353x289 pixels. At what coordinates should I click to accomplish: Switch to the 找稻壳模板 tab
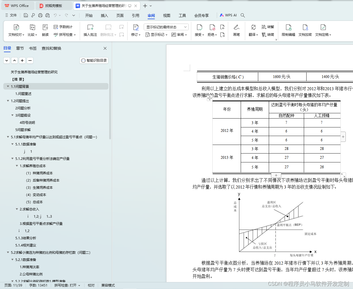pos(54,6)
